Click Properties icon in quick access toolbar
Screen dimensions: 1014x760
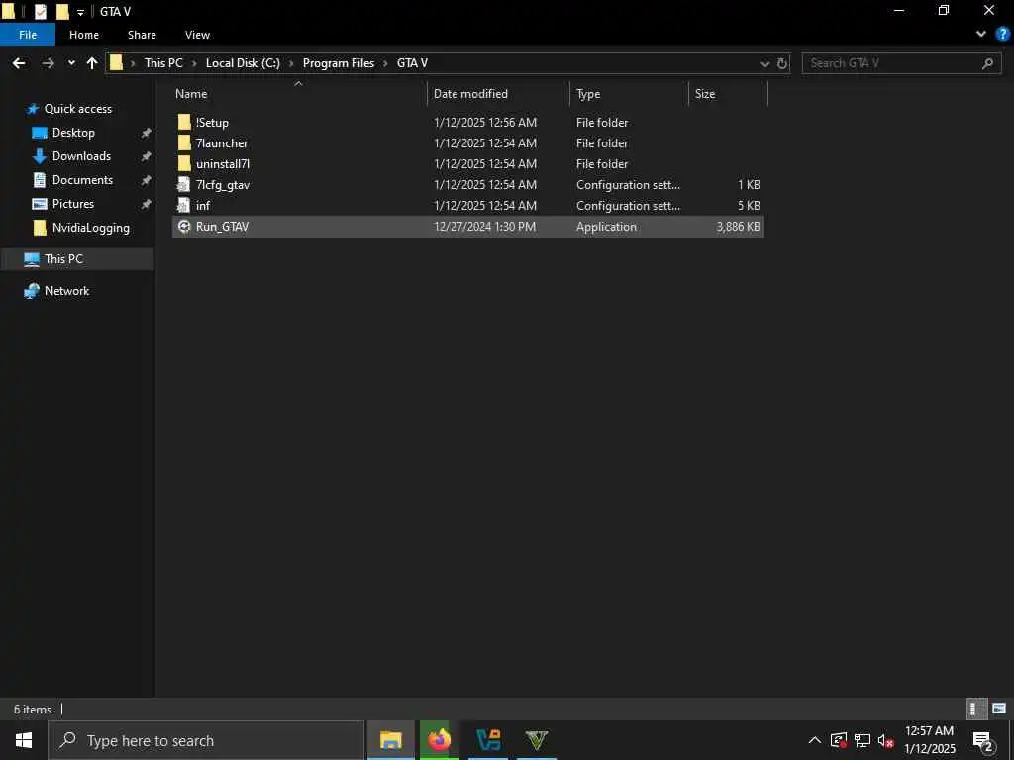(40, 11)
